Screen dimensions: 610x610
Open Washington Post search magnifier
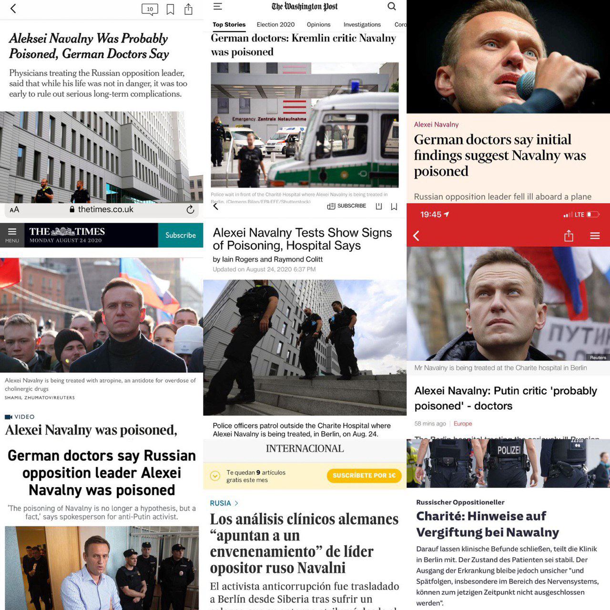pos(392,6)
